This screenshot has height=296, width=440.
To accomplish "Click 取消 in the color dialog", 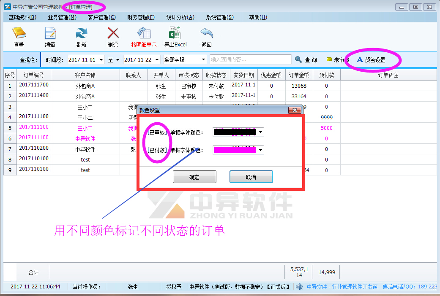I will click(x=251, y=177).
